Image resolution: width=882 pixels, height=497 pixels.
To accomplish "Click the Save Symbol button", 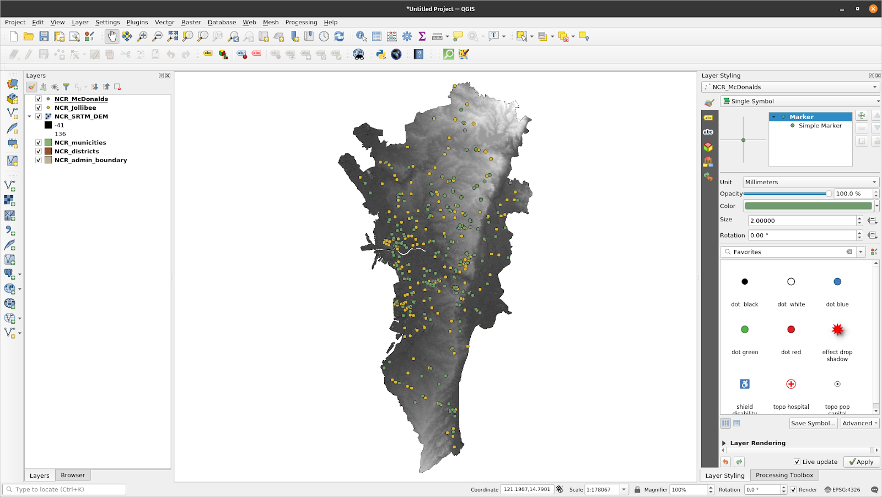I will coord(813,423).
